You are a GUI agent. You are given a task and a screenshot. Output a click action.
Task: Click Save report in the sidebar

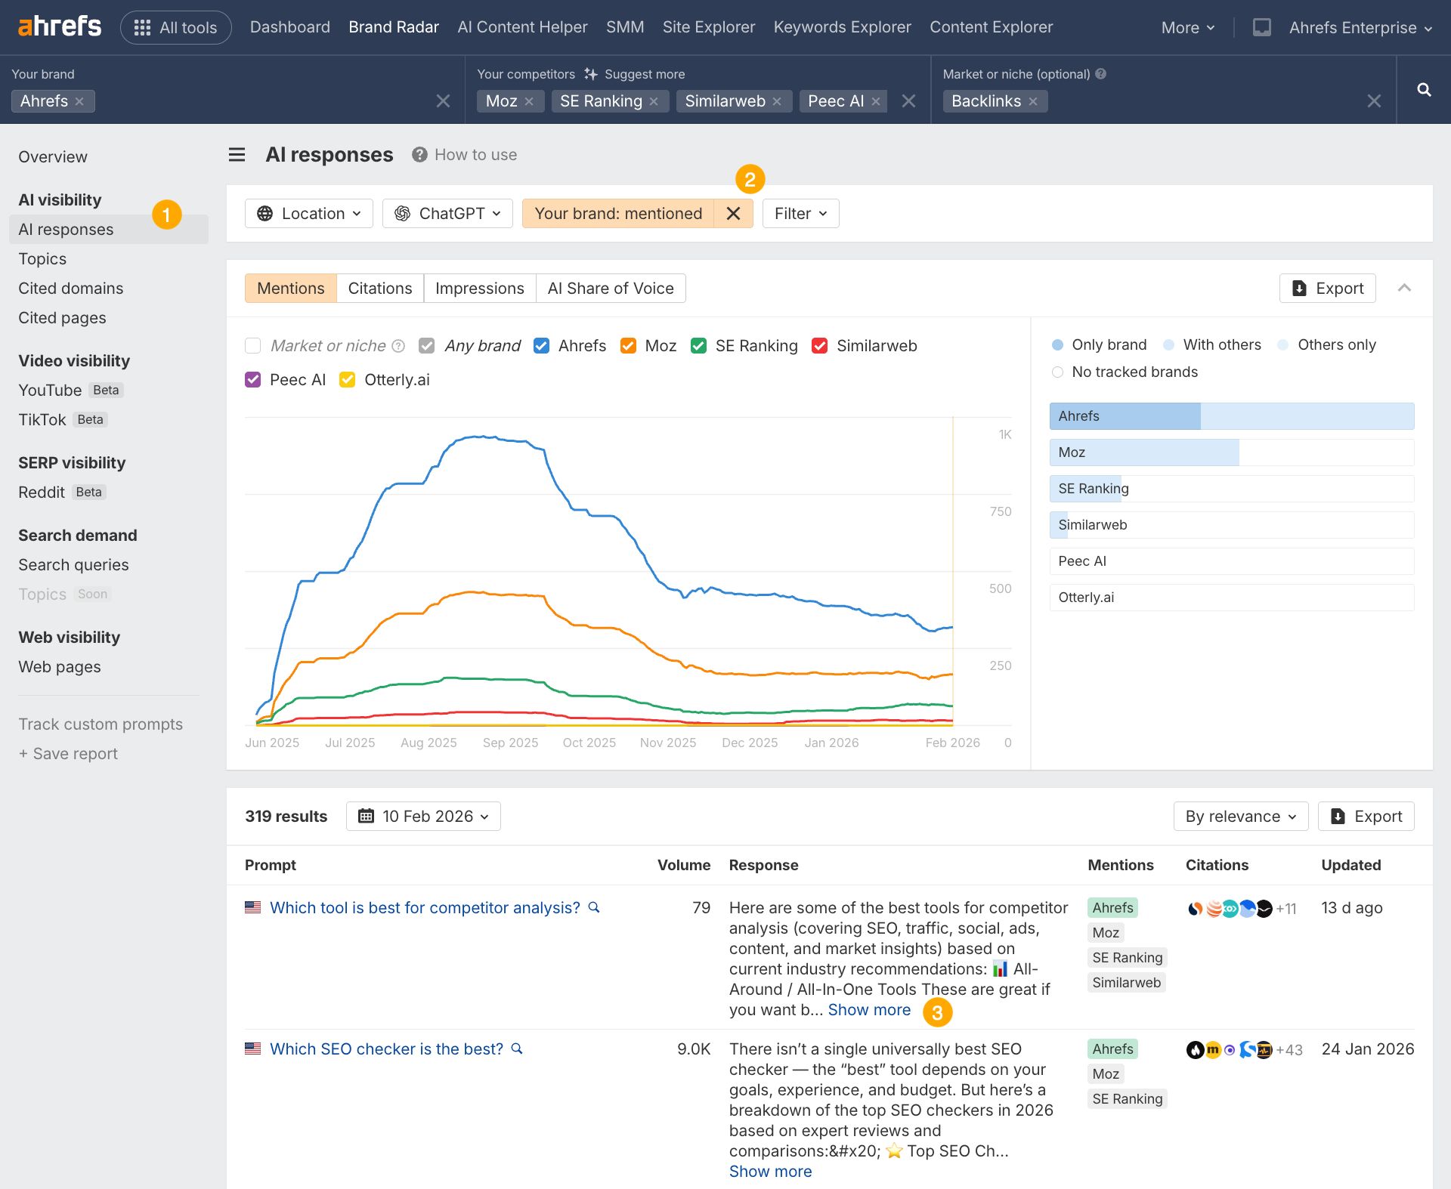coord(68,753)
